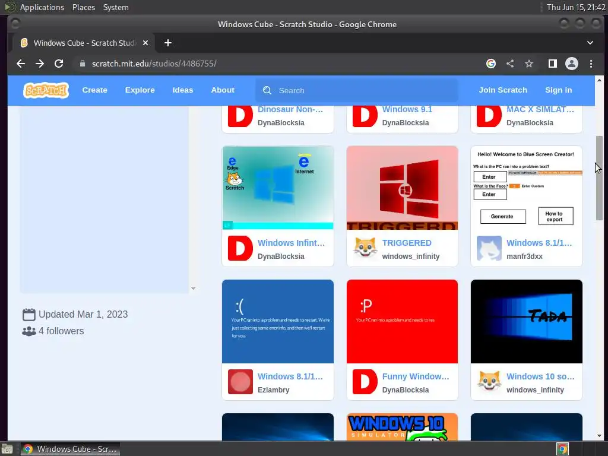Open System menu in top panel
The width and height of the screenshot is (608, 456).
tap(116, 7)
